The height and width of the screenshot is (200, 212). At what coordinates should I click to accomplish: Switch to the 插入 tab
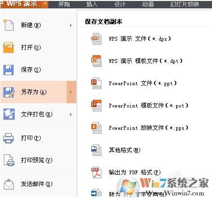[x=92, y=4]
